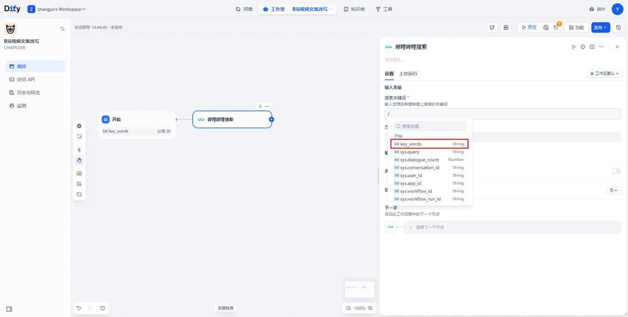Open the version history icon beside 发布
The height and width of the screenshot is (317, 628).
click(619, 28)
